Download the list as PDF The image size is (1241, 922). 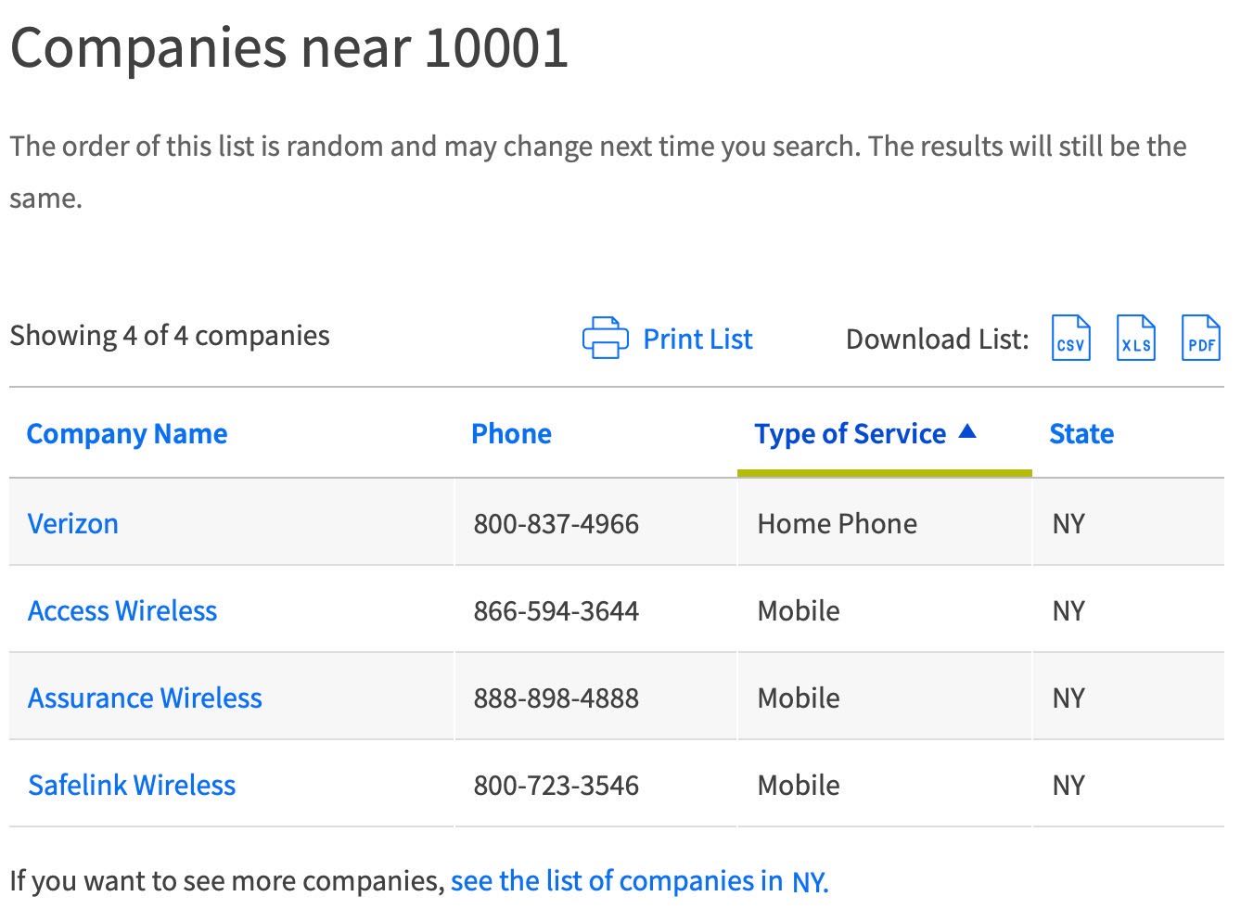tap(1201, 338)
